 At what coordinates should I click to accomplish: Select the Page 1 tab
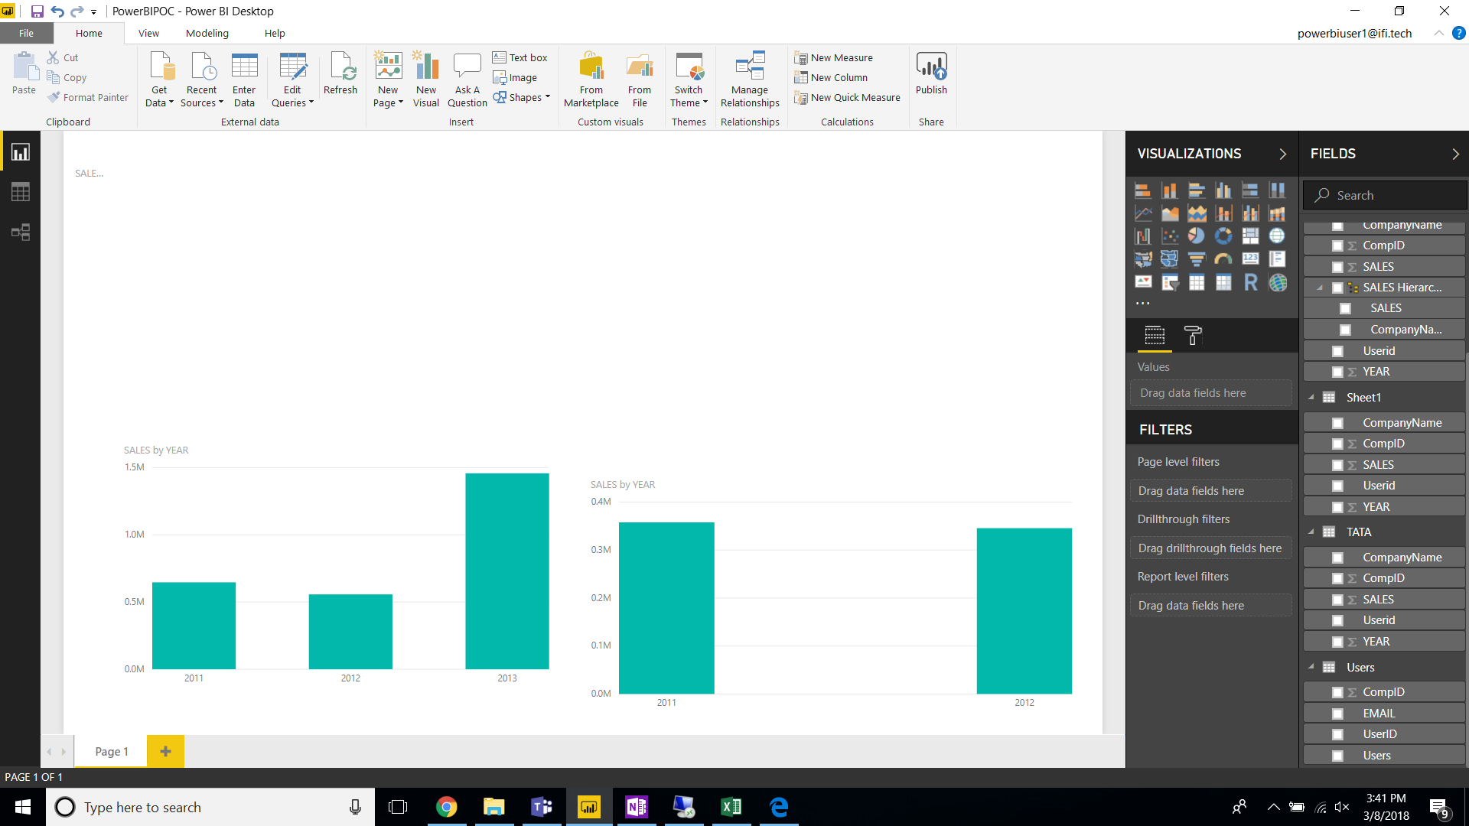click(112, 752)
